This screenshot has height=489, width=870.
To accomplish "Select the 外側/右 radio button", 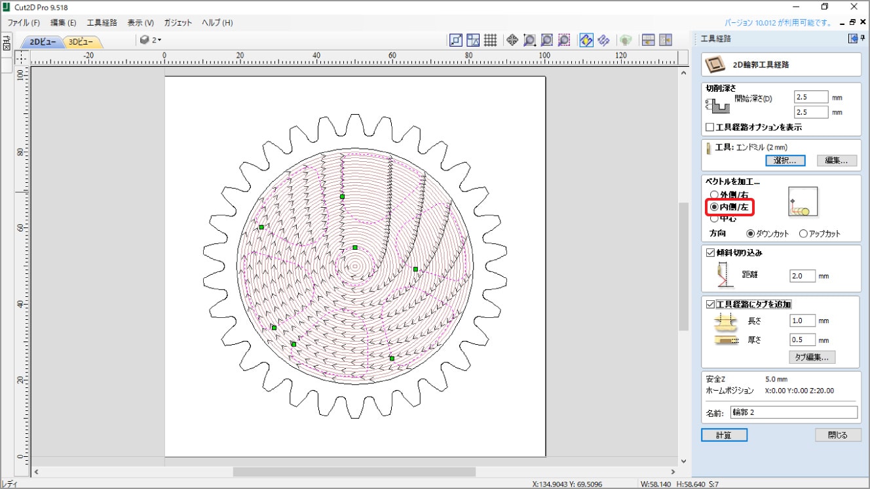I will coord(714,195).
